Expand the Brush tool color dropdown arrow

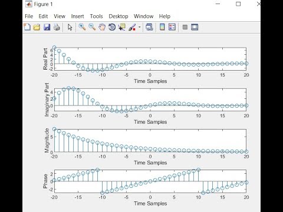coord(140,27)
